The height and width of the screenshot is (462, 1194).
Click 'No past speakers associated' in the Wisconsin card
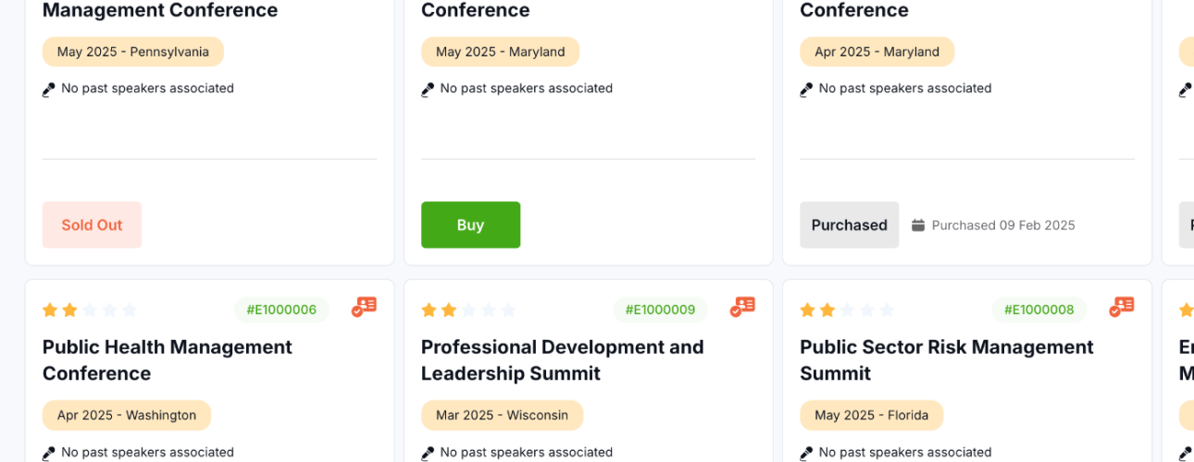(x=526, y=453)
